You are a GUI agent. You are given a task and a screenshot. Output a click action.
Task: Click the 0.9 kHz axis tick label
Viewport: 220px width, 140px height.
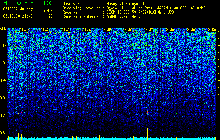tap(3, 80)
